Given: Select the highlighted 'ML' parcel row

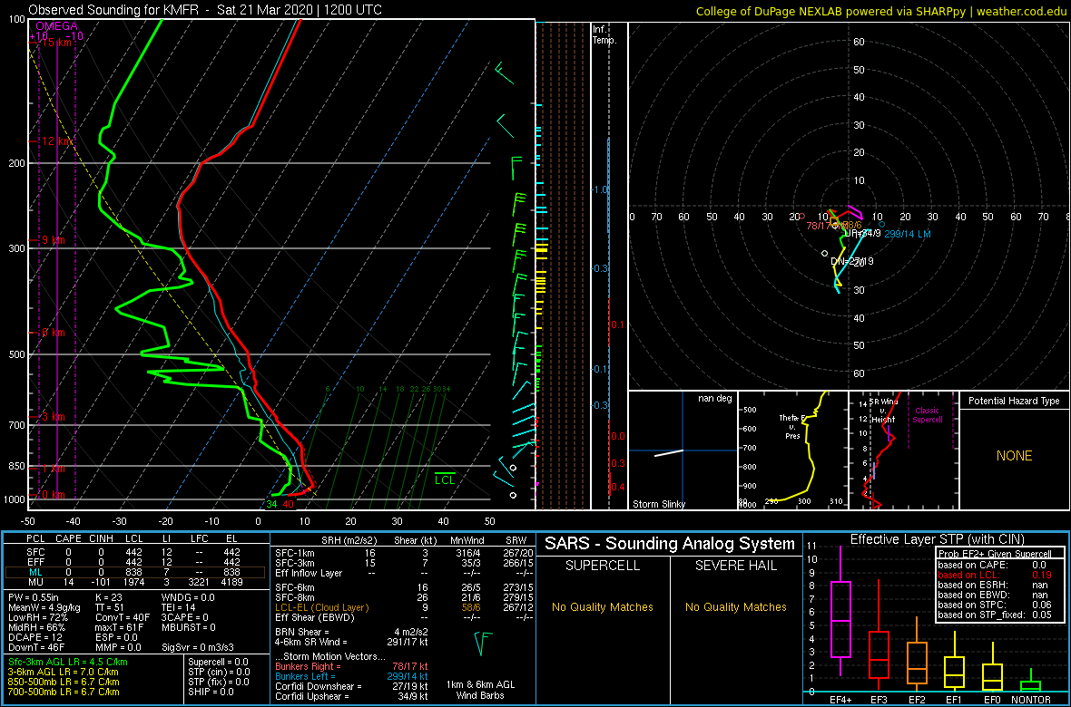Looking at the screenshot, I should click(136, 572).
